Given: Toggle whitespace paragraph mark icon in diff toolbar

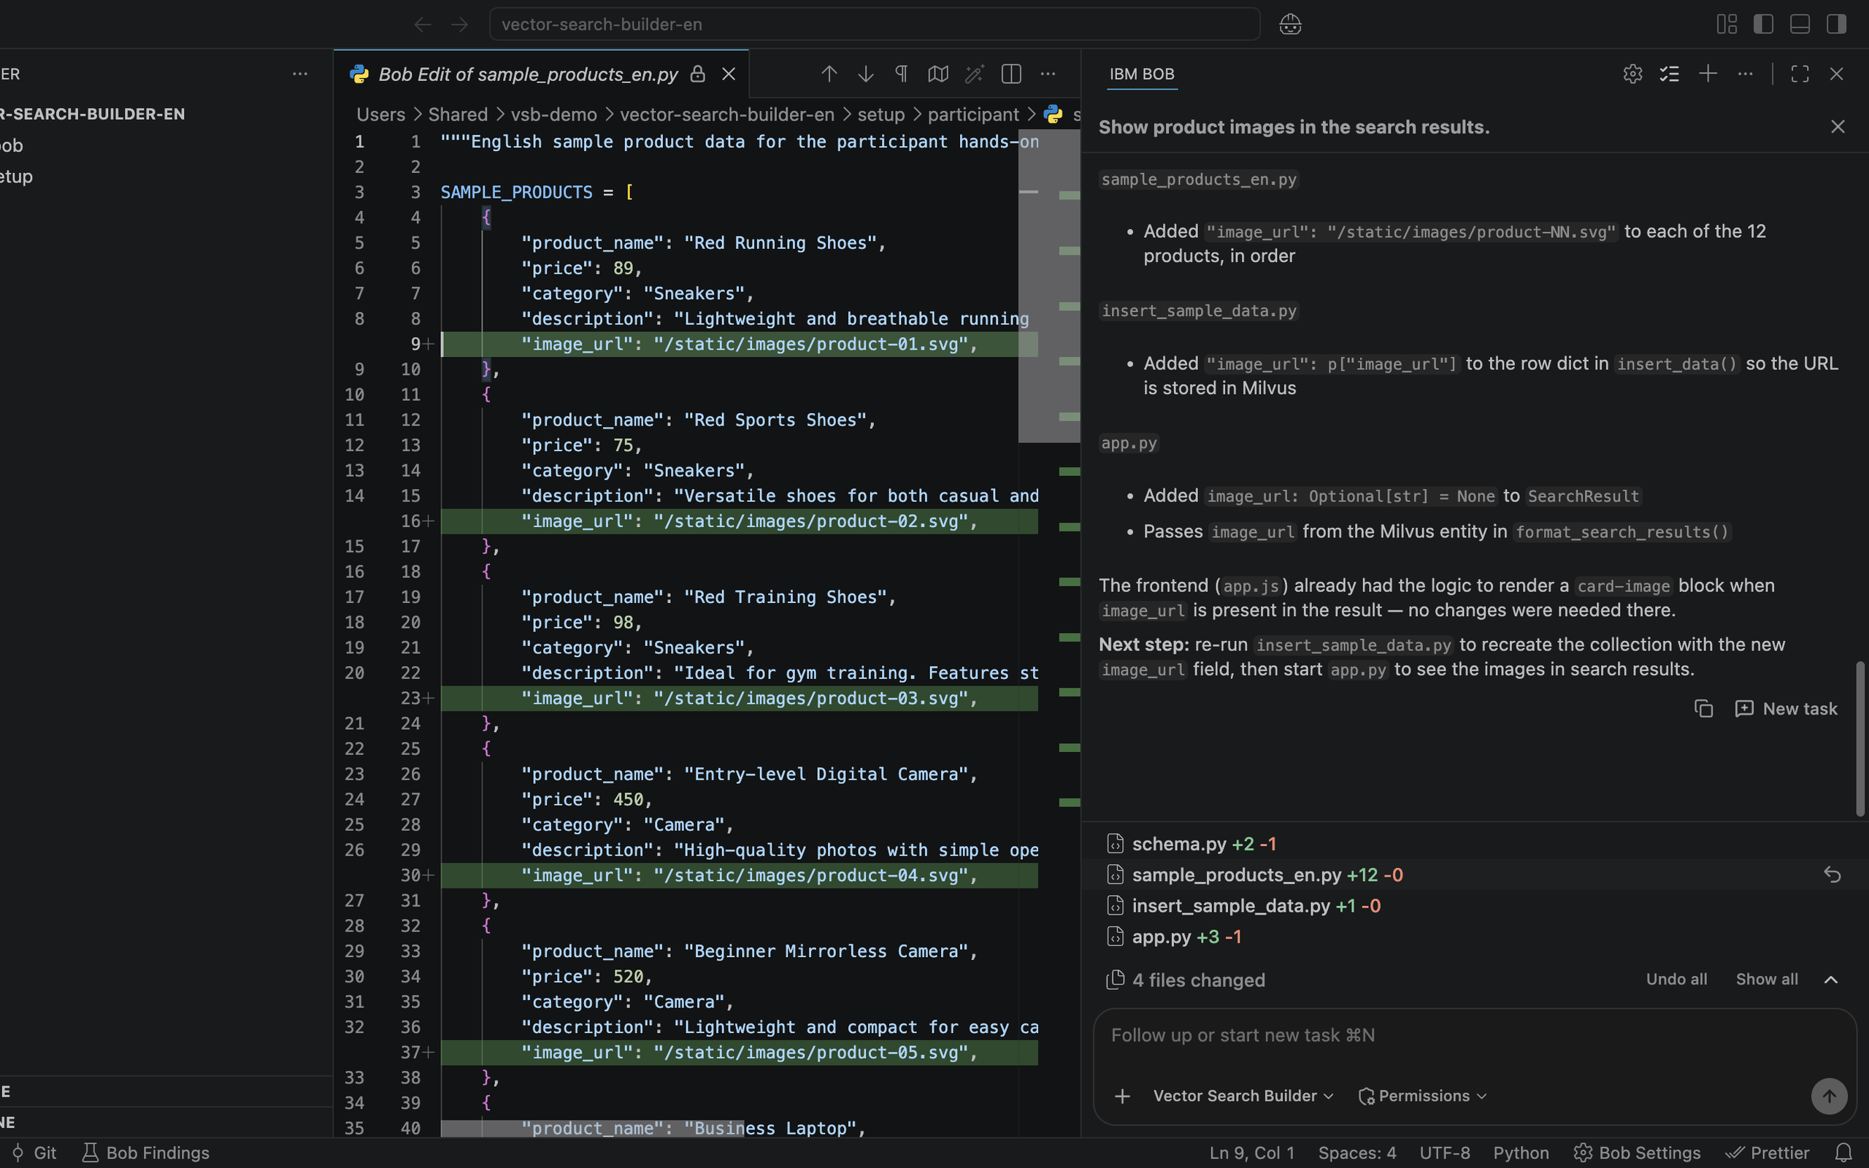Looking at the screenshot, I should [x=902, y=74].
